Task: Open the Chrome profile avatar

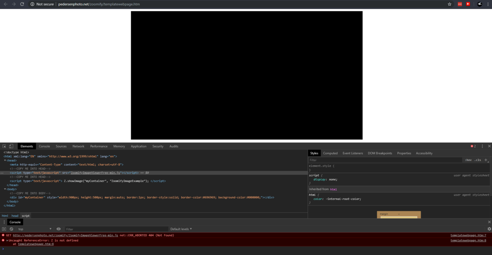Action: point(479,4)
